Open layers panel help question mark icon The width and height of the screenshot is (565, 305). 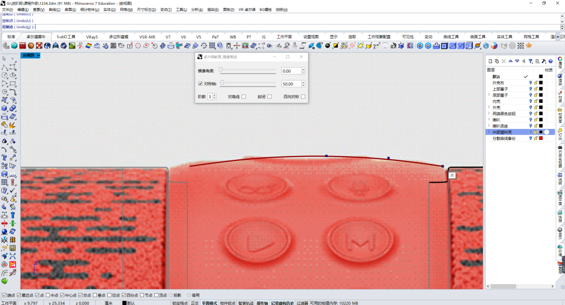550,61
